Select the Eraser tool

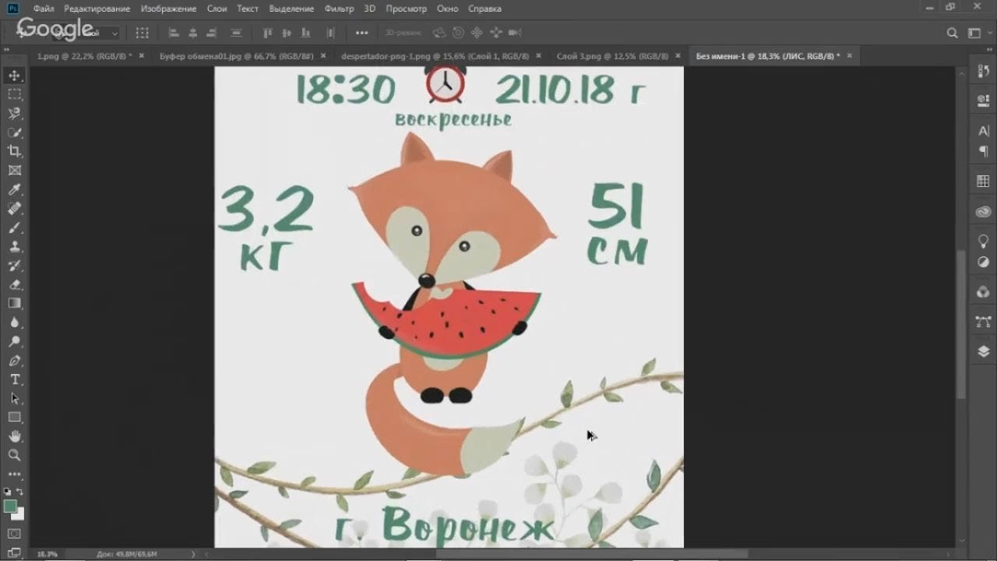pyautogui.click(x=15, y=284)
